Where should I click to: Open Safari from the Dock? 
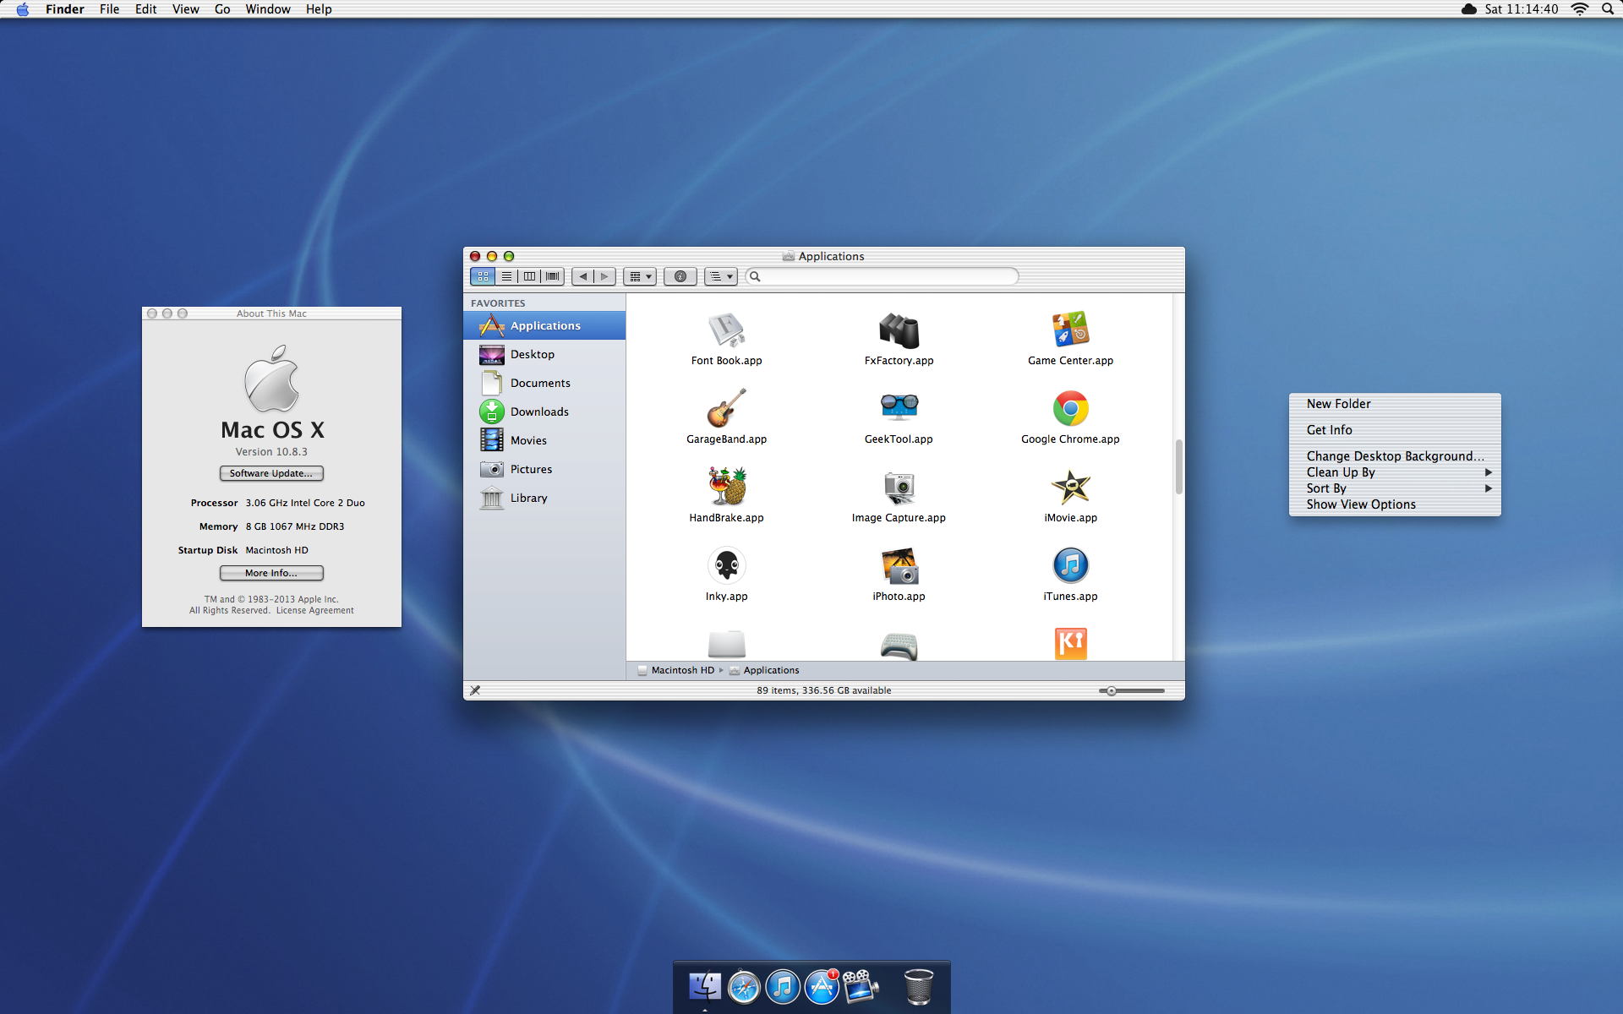(744, 986)
